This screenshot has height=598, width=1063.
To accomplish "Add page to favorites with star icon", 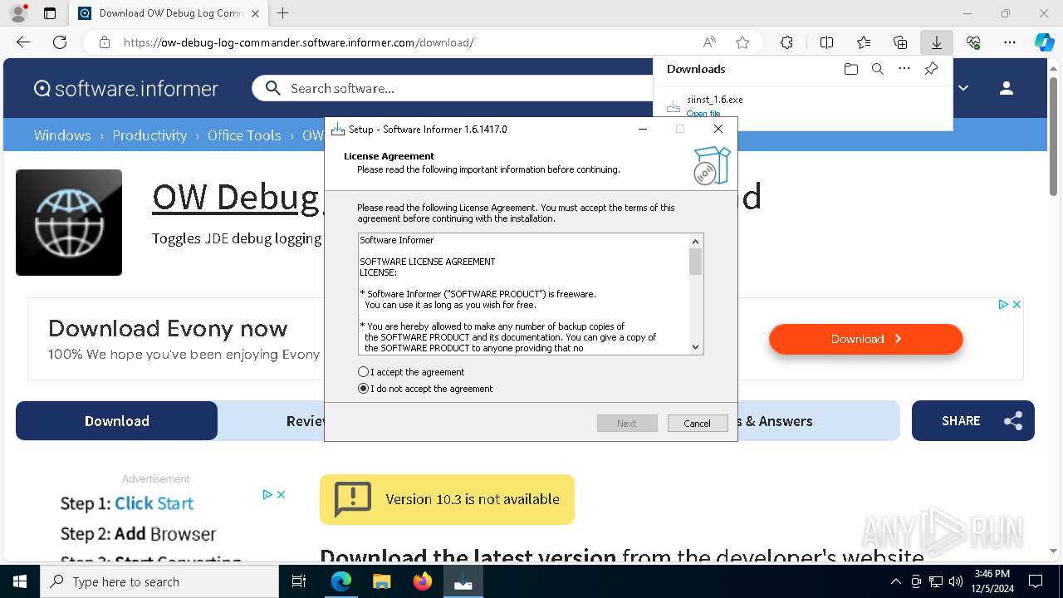I will point(742,42).
